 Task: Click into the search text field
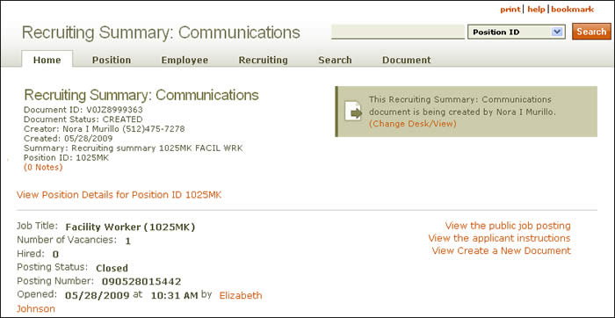[x=398, y=32]
